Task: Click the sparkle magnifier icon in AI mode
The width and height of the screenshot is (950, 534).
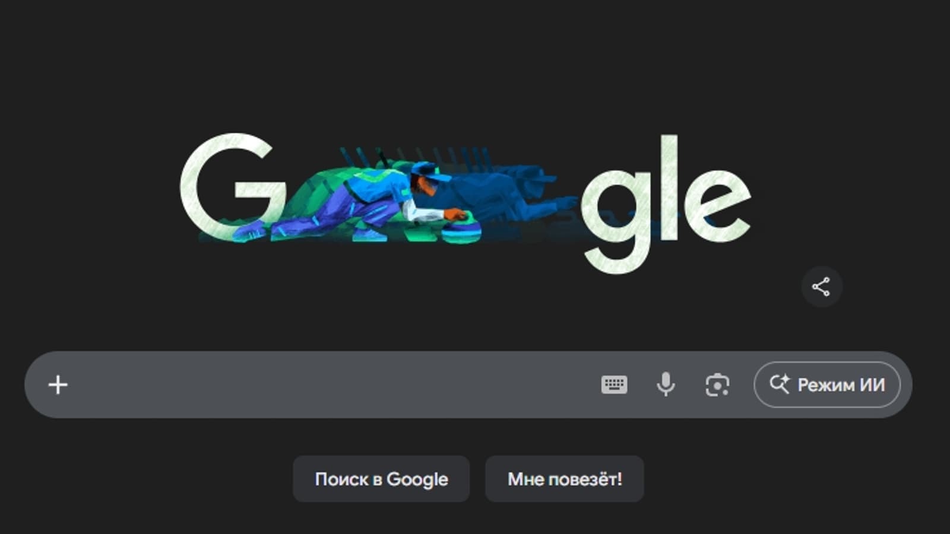Action: (x=780, y=384)
